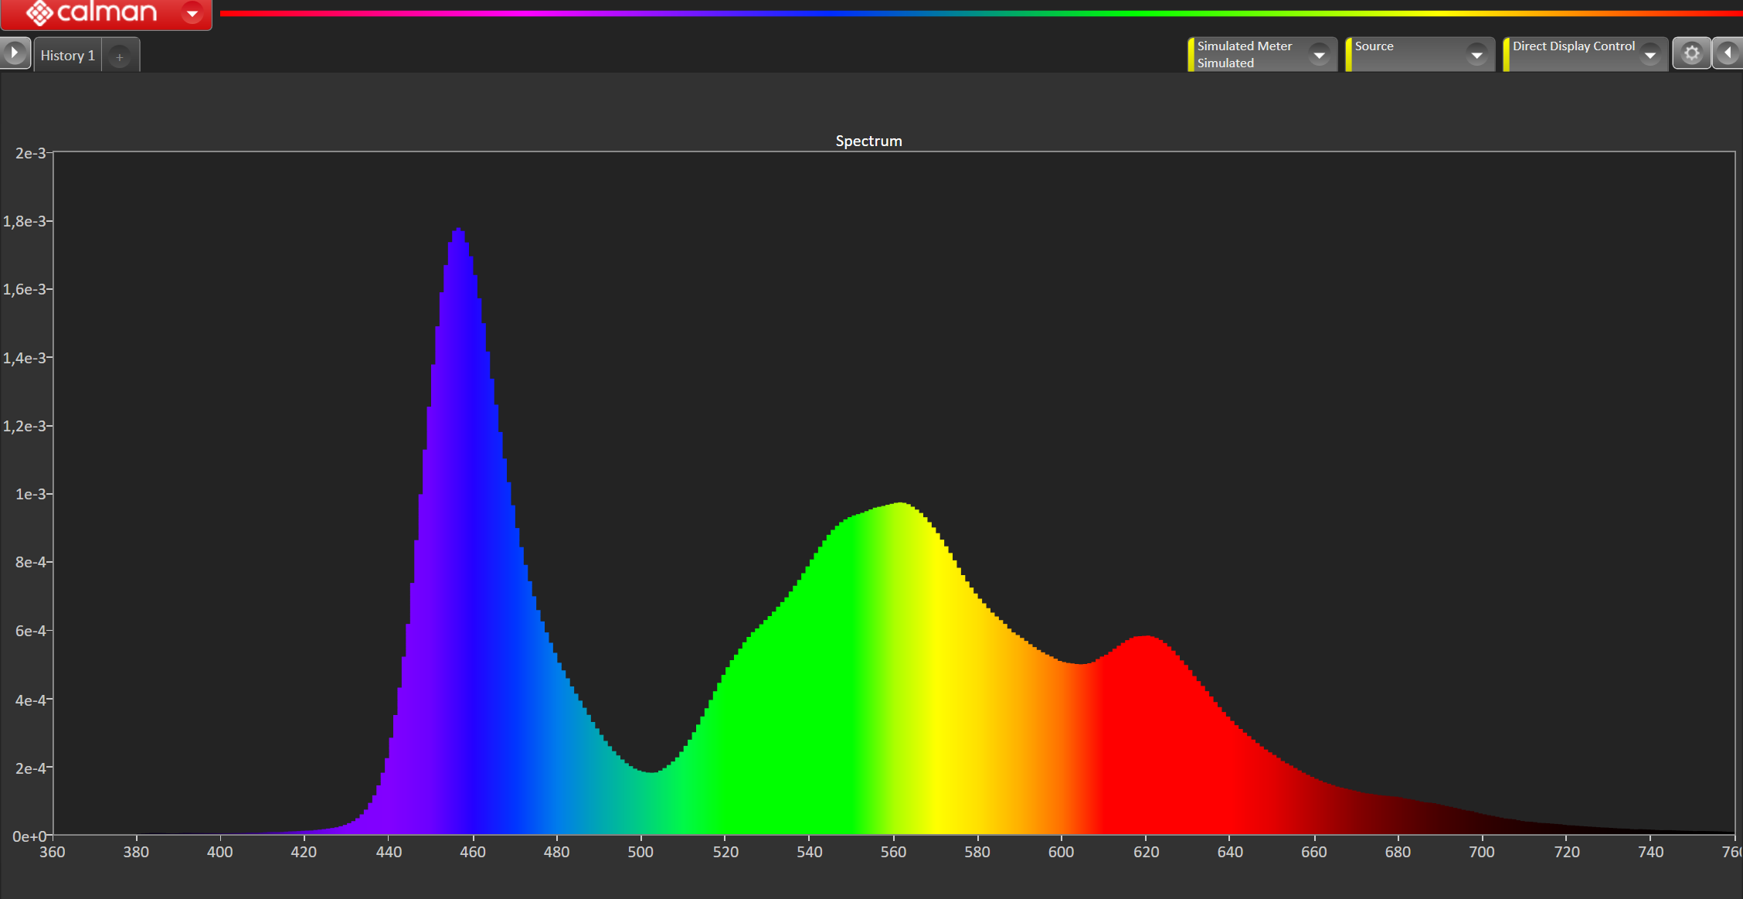Click the Direct Display Control label
The height and width of the screenshot is (899, 1743).
(1573, 46)
